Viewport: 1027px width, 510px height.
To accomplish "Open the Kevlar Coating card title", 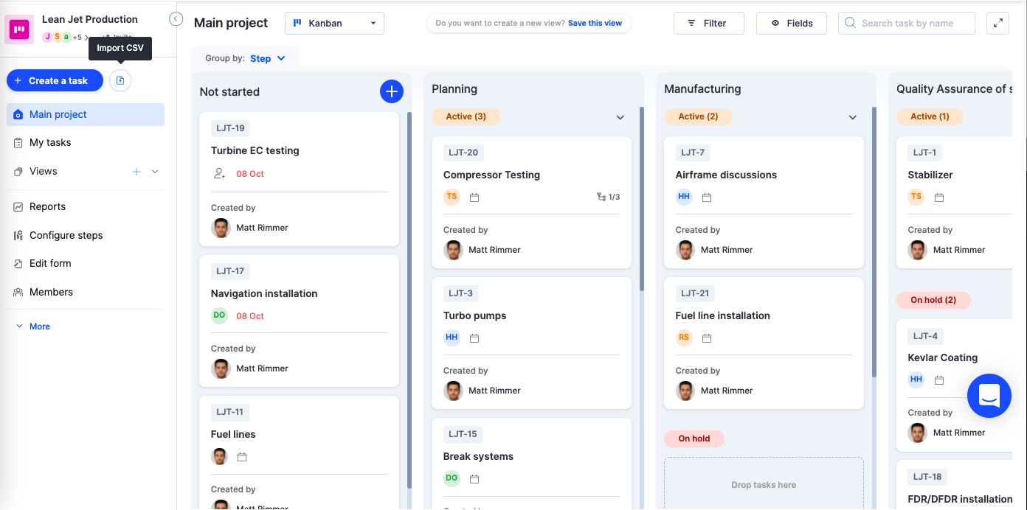I will click(942, 357).
